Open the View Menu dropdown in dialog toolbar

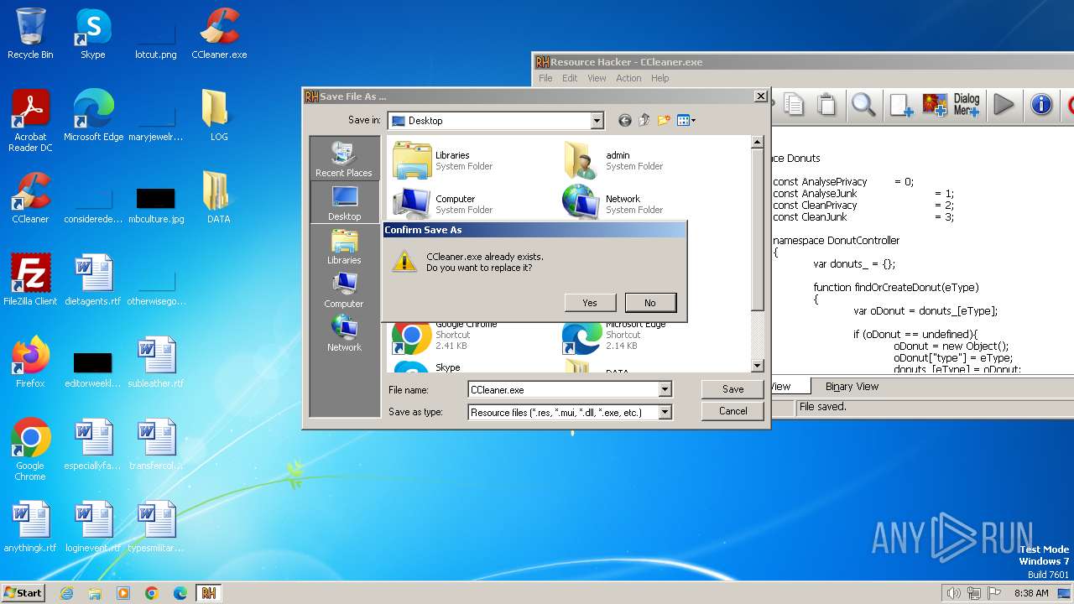[x=686, y=121]
